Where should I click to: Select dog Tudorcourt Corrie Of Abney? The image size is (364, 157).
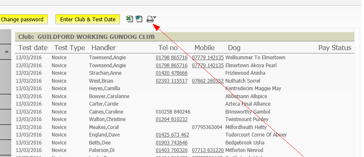coord(256,135)
